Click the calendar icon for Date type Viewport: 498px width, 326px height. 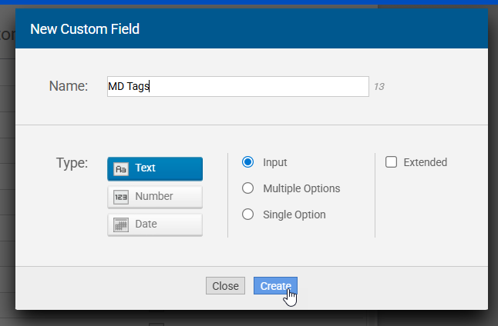point(121,225)
